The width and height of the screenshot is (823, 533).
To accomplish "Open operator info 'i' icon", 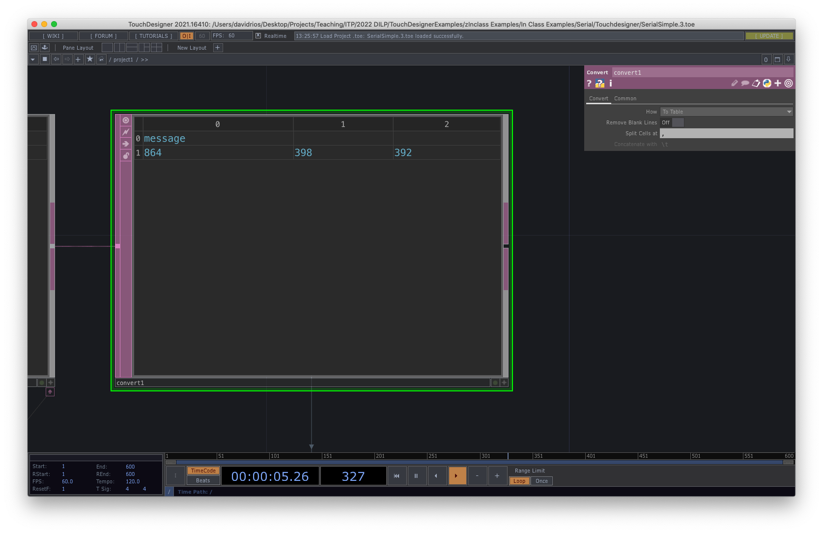I will (611, 84).
